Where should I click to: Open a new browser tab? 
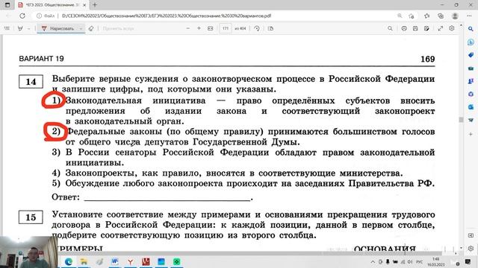(95, 5)
